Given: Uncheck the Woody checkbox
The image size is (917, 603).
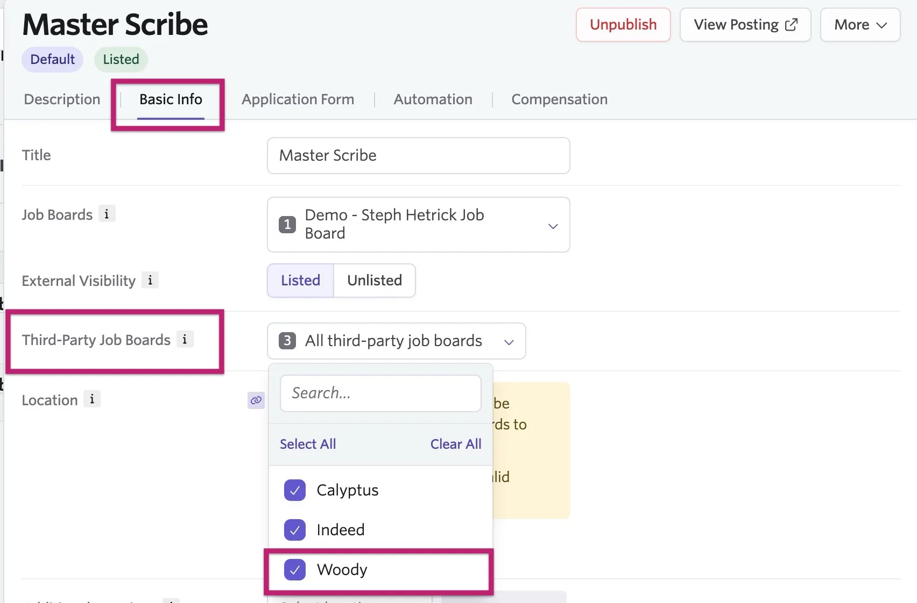Looking at the screenshot, I should tap(295, 570).
